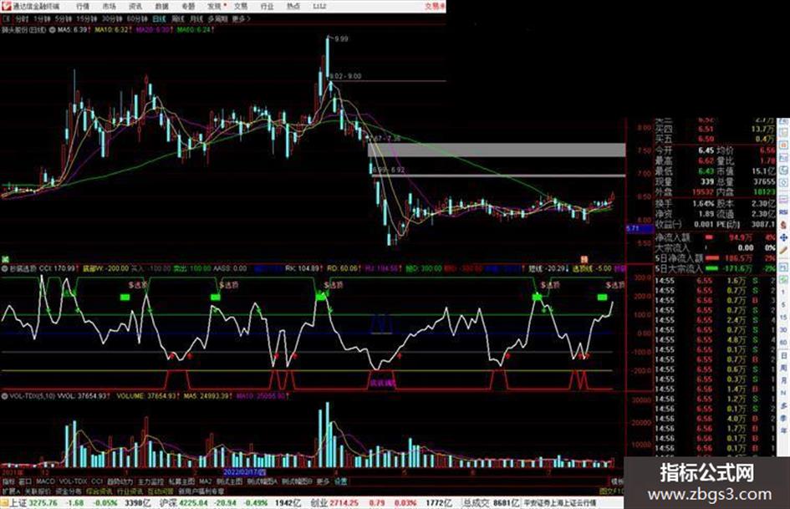The height and width of the screenshot is (509, 790).
Task: Switch chart to 15分钟 period
Action: 87,18
